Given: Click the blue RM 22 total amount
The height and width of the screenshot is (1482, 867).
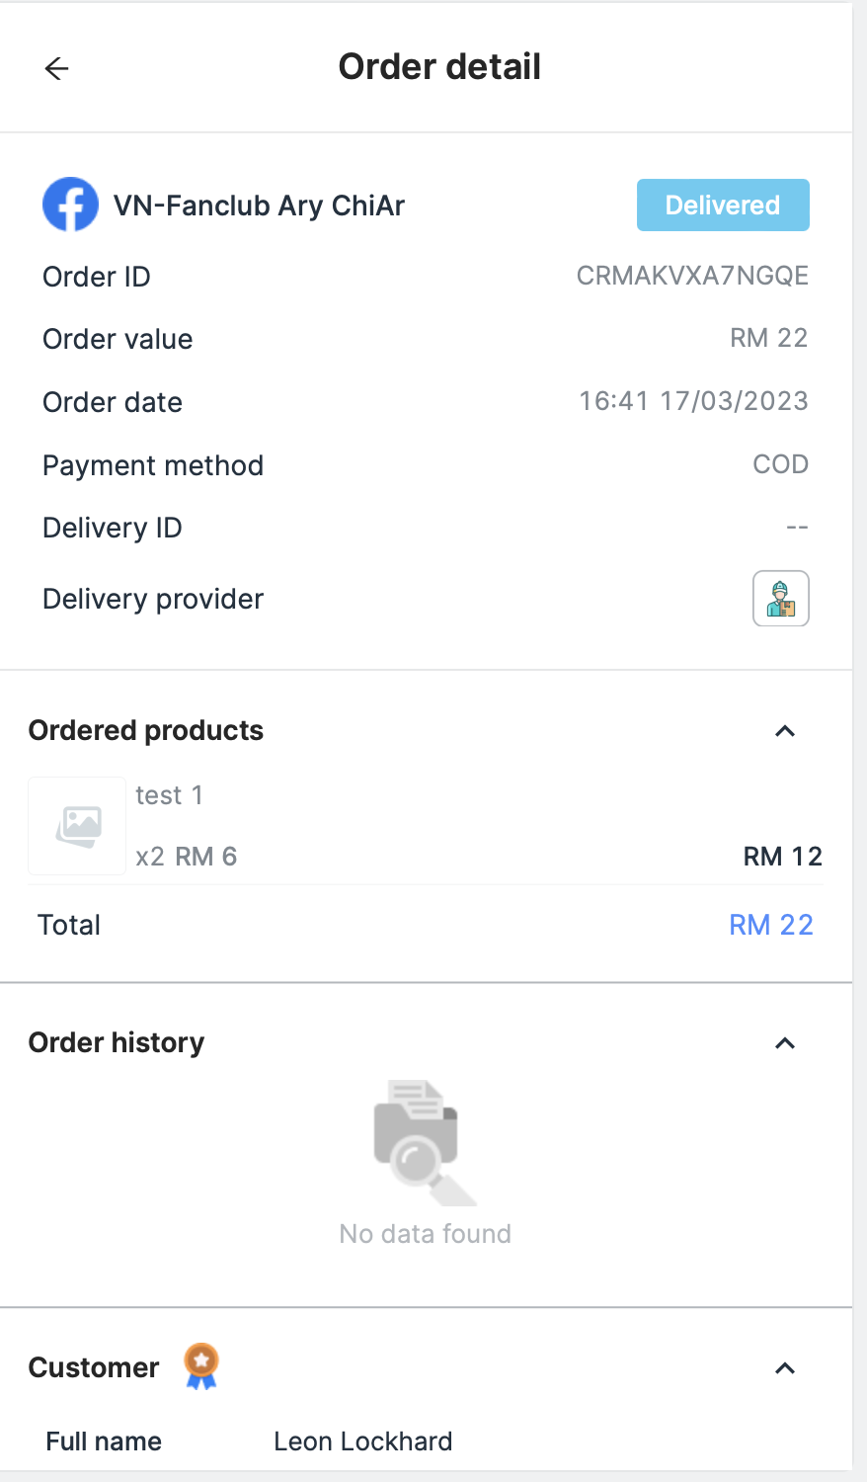Looking at the screenshot, I should tap(770, 925).
